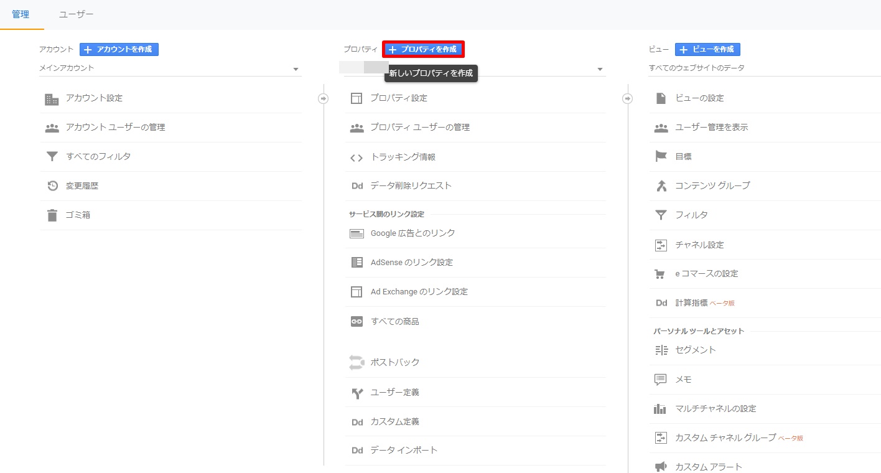Click the arrow between account and property columns
The height and width of the screenshot is (473, 881).
point(323,98)
